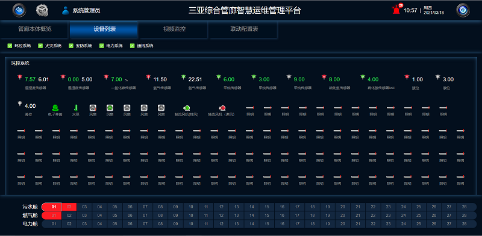Select the 轴流风机(排风) exhaust fan icon

coord(186,108)
